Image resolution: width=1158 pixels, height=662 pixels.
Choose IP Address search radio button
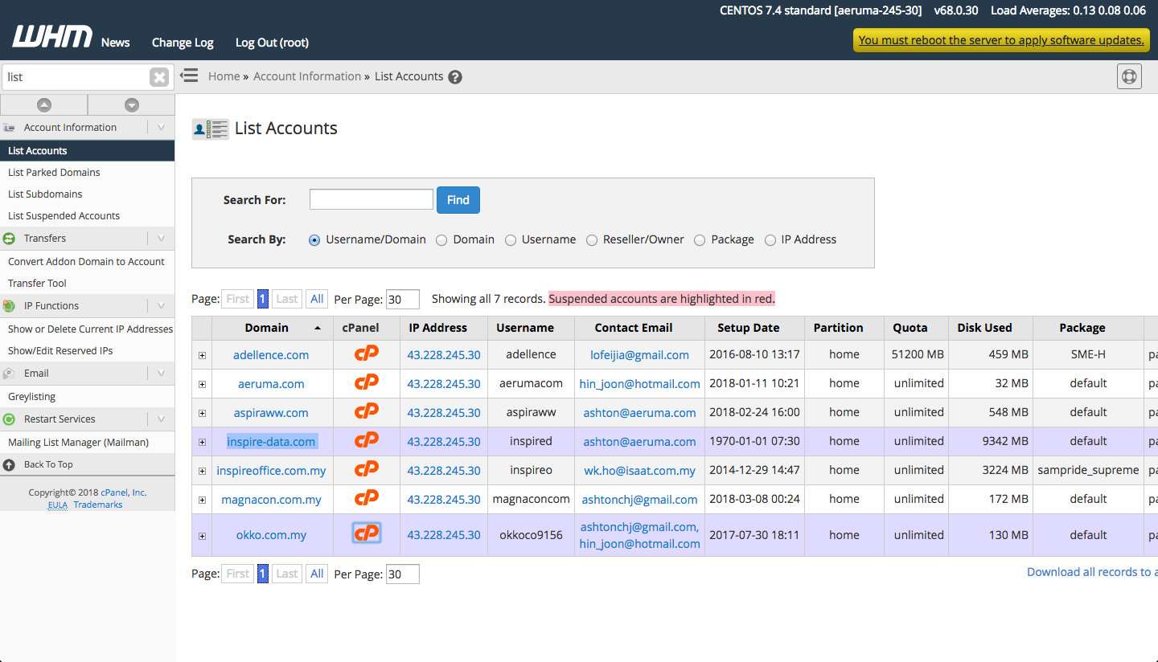770,239
